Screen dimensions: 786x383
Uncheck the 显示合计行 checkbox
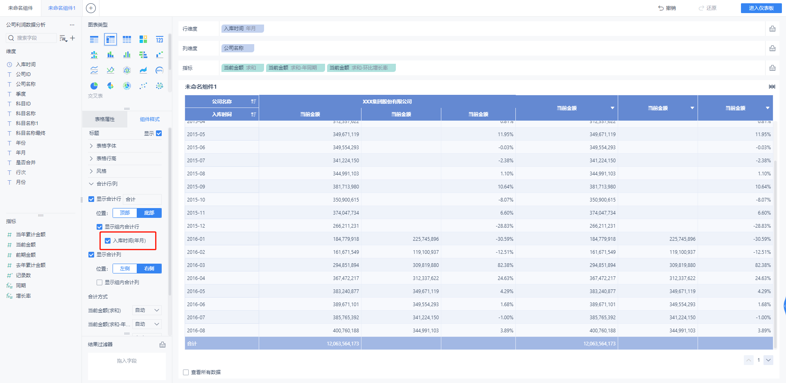pos(91,199)
